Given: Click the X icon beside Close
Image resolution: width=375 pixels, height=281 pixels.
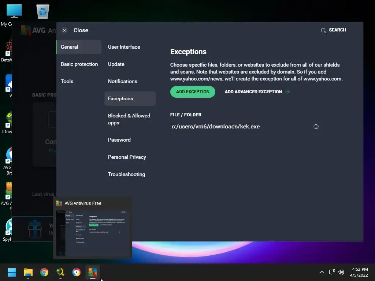Looking at the screenshot, I should pyautogui.click(x=64, y=30).
